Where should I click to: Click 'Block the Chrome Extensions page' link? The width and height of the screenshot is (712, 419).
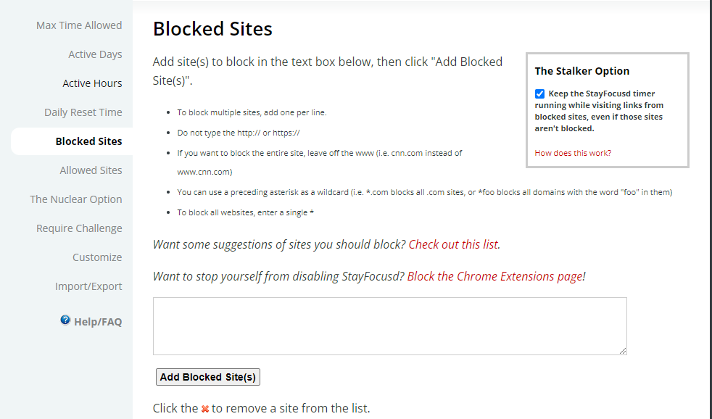497,276
